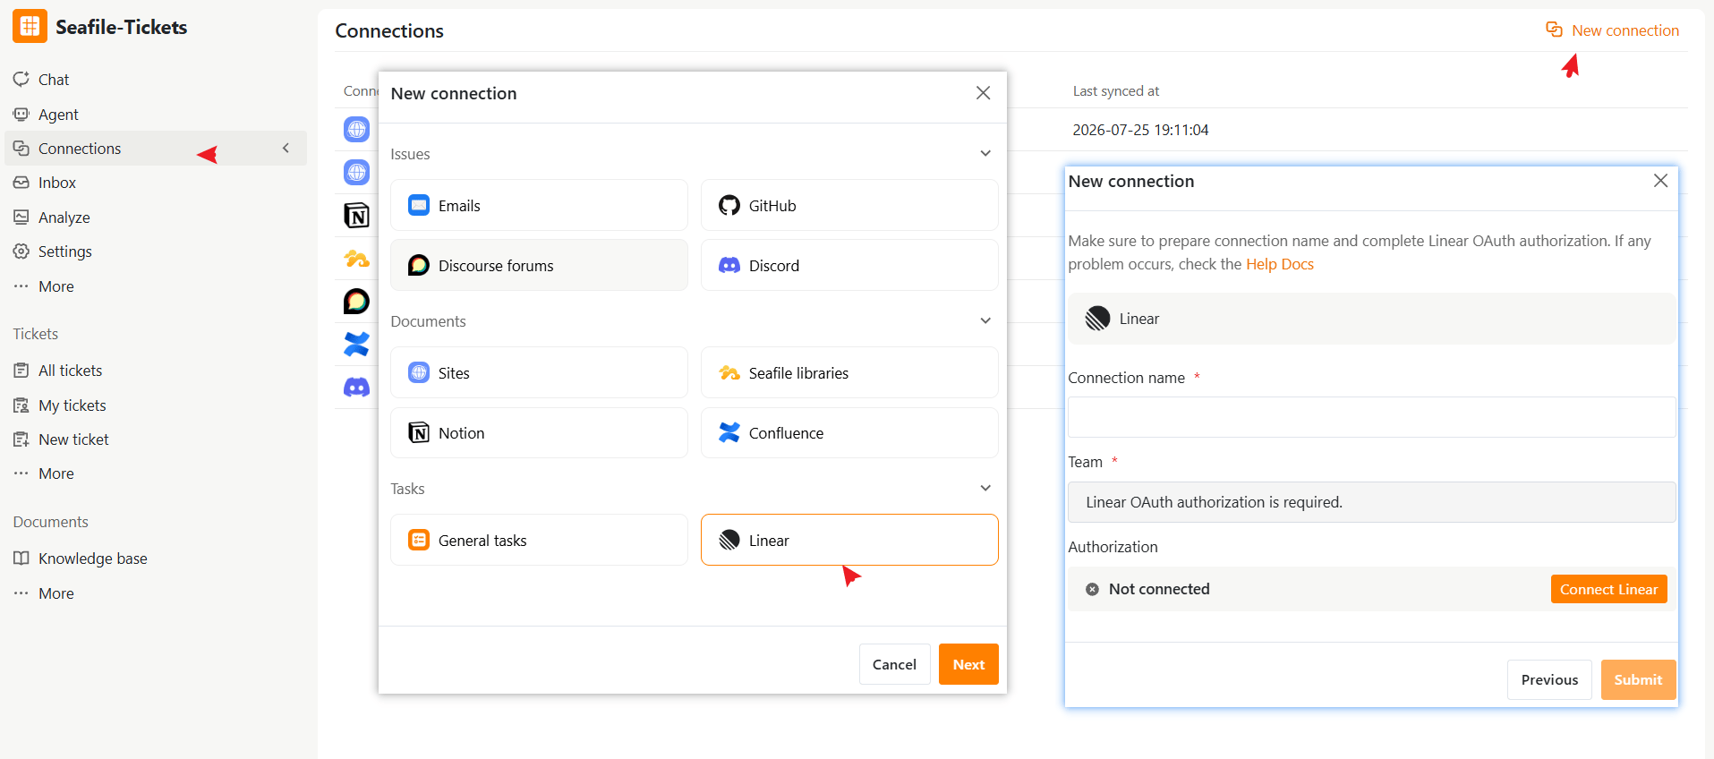Image resolution: width=1714 pixels, height=759 pixels.
Task: Collapse the Issues section
Action: [x=985, y=154]
